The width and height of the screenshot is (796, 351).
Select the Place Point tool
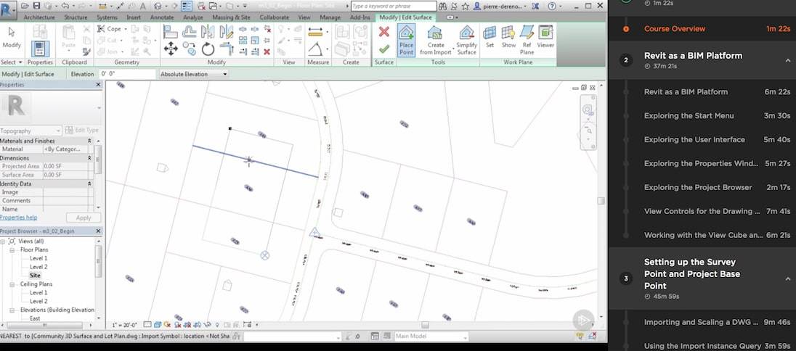(x=406, y=40)
